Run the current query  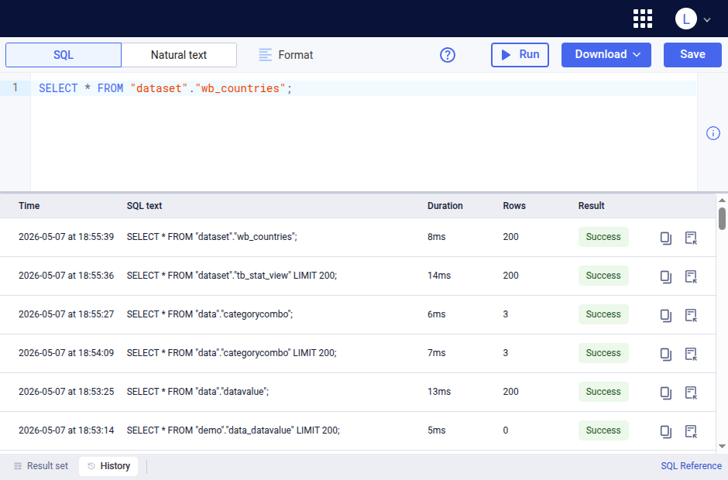click(x=520, y=55)
